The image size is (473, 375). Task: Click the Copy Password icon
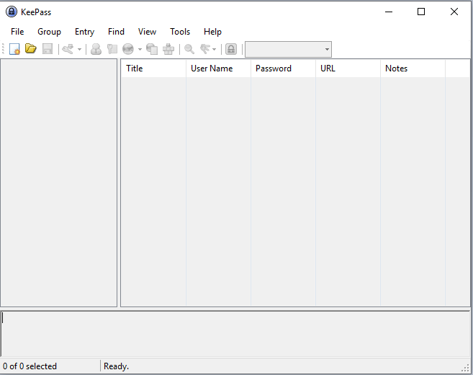pos(112,49)
